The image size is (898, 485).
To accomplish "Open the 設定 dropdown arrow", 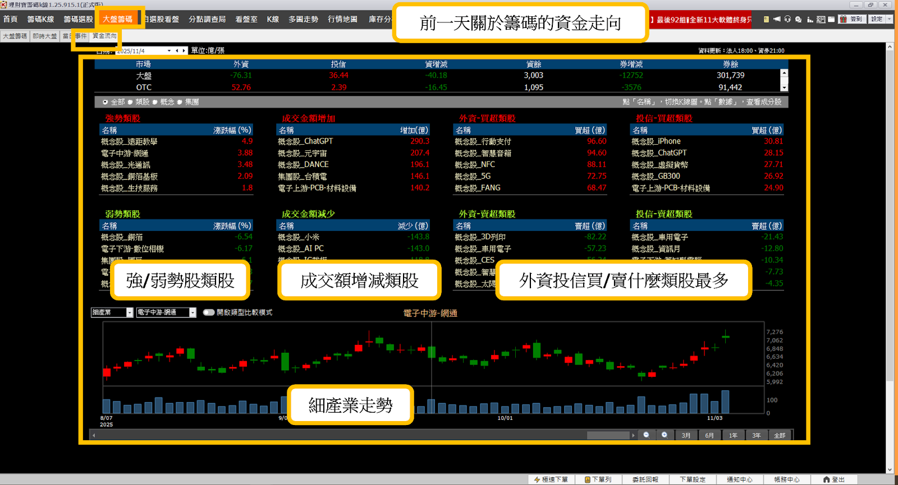I will (889, 19).
